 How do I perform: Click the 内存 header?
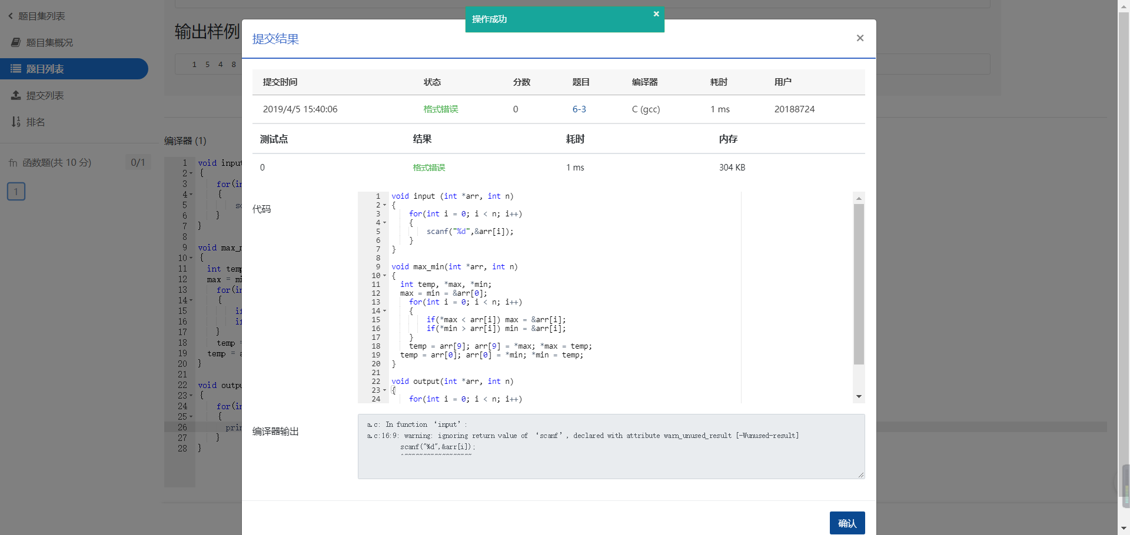click(728, 139)
